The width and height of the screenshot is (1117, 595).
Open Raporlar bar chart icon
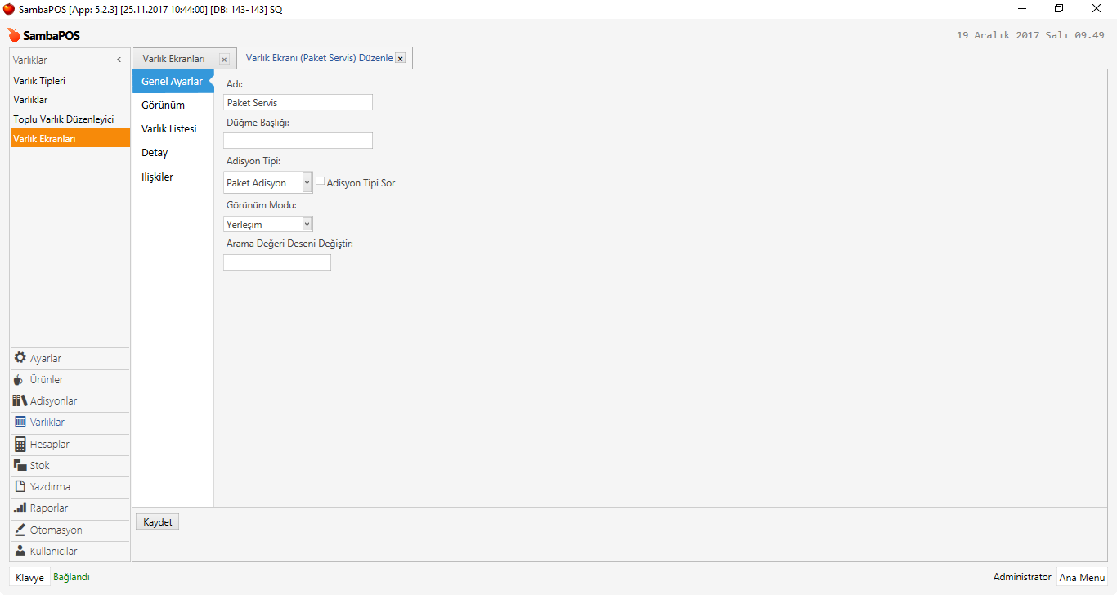tap(20, 508)
